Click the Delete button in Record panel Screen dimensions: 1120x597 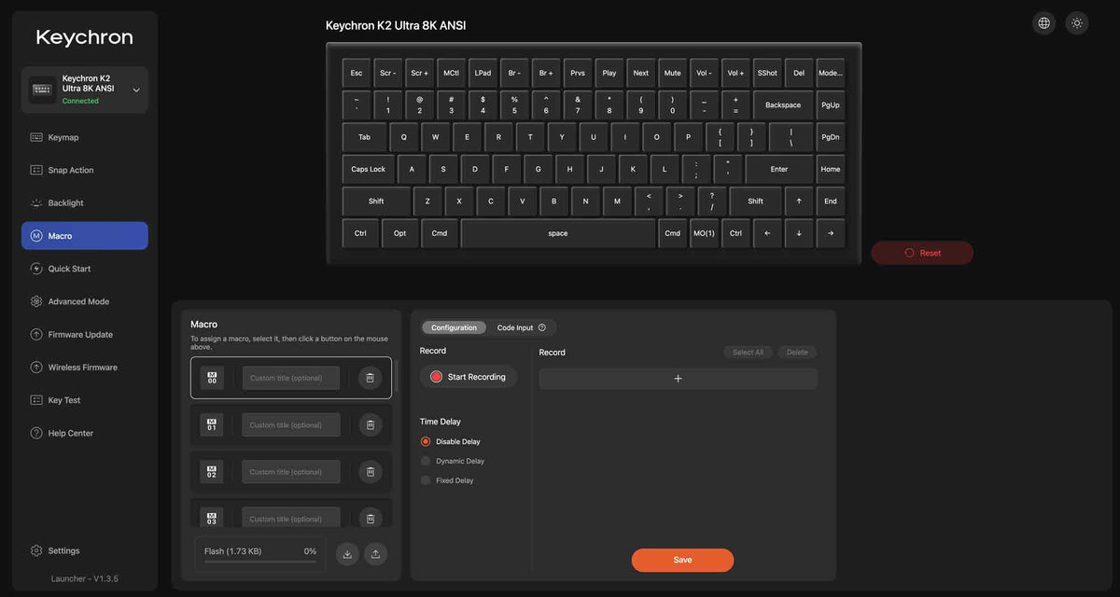pos(797,353)
